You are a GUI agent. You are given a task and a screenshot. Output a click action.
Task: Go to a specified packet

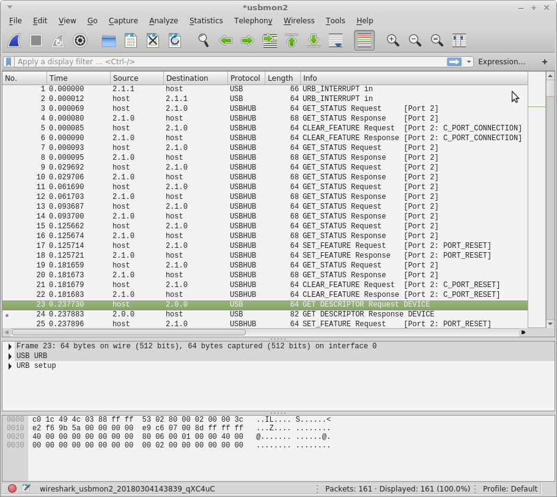pos(270,40)
